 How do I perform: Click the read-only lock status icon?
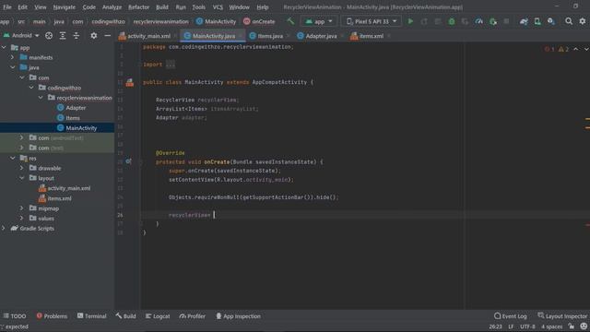click(572, 326)
